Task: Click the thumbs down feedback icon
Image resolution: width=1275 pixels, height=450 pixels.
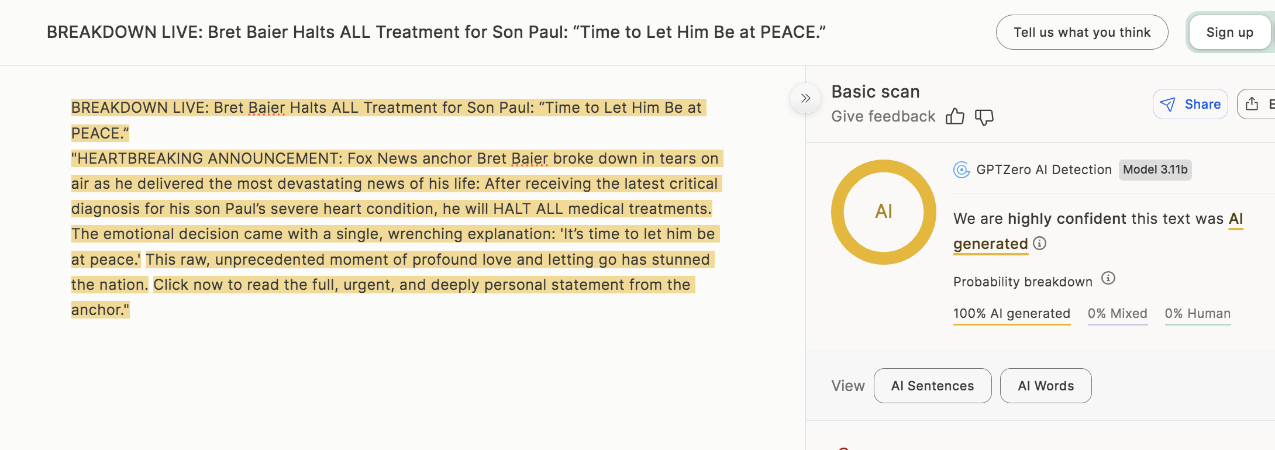Action: click(x=984, y=117)
